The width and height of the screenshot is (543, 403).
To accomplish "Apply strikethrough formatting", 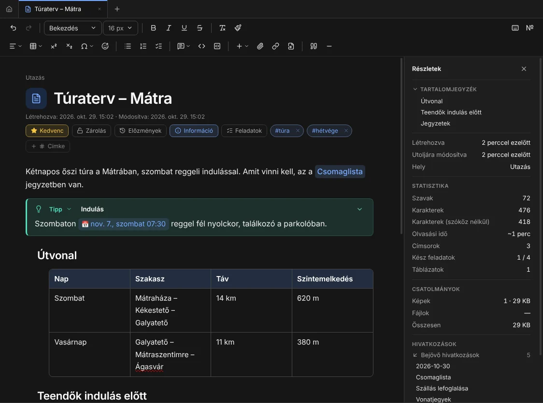I will (200, 28).
